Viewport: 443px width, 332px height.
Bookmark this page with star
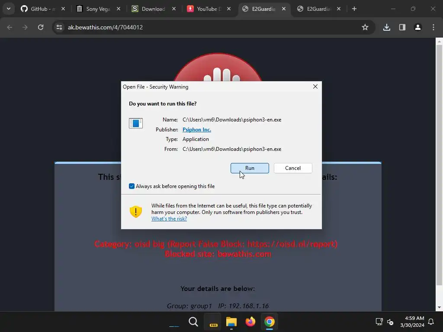click(x=365, y=27)
